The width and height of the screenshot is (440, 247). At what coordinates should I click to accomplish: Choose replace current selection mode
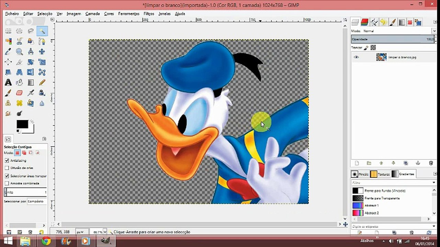coord(17,153)
